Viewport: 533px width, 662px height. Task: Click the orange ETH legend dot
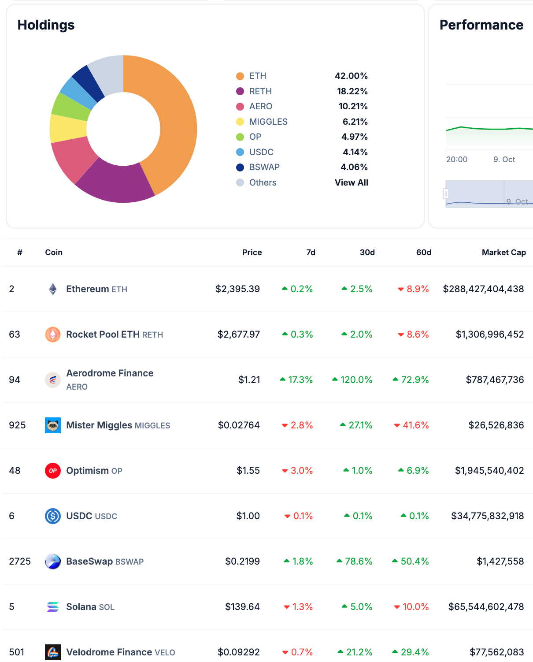[240, 76]
